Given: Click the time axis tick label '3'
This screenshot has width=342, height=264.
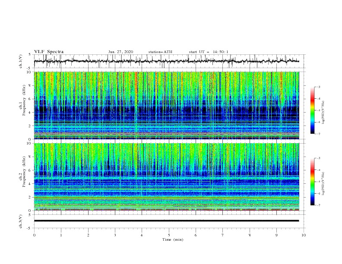Looking at the screenshot, I should pyautogui.click(x=115, y=235).
